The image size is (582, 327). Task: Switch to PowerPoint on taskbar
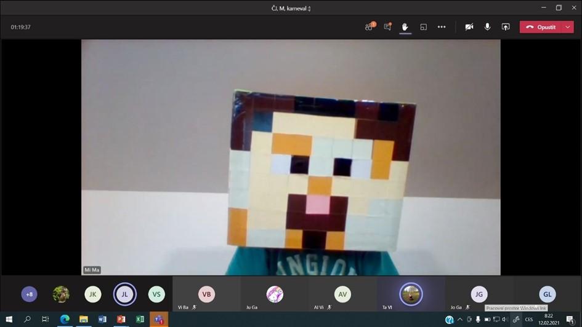point(121,319)
